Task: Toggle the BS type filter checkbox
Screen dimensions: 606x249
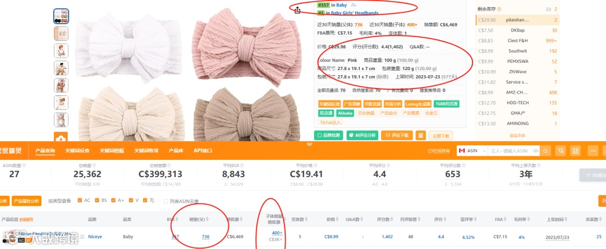Action: click(97, 200)
